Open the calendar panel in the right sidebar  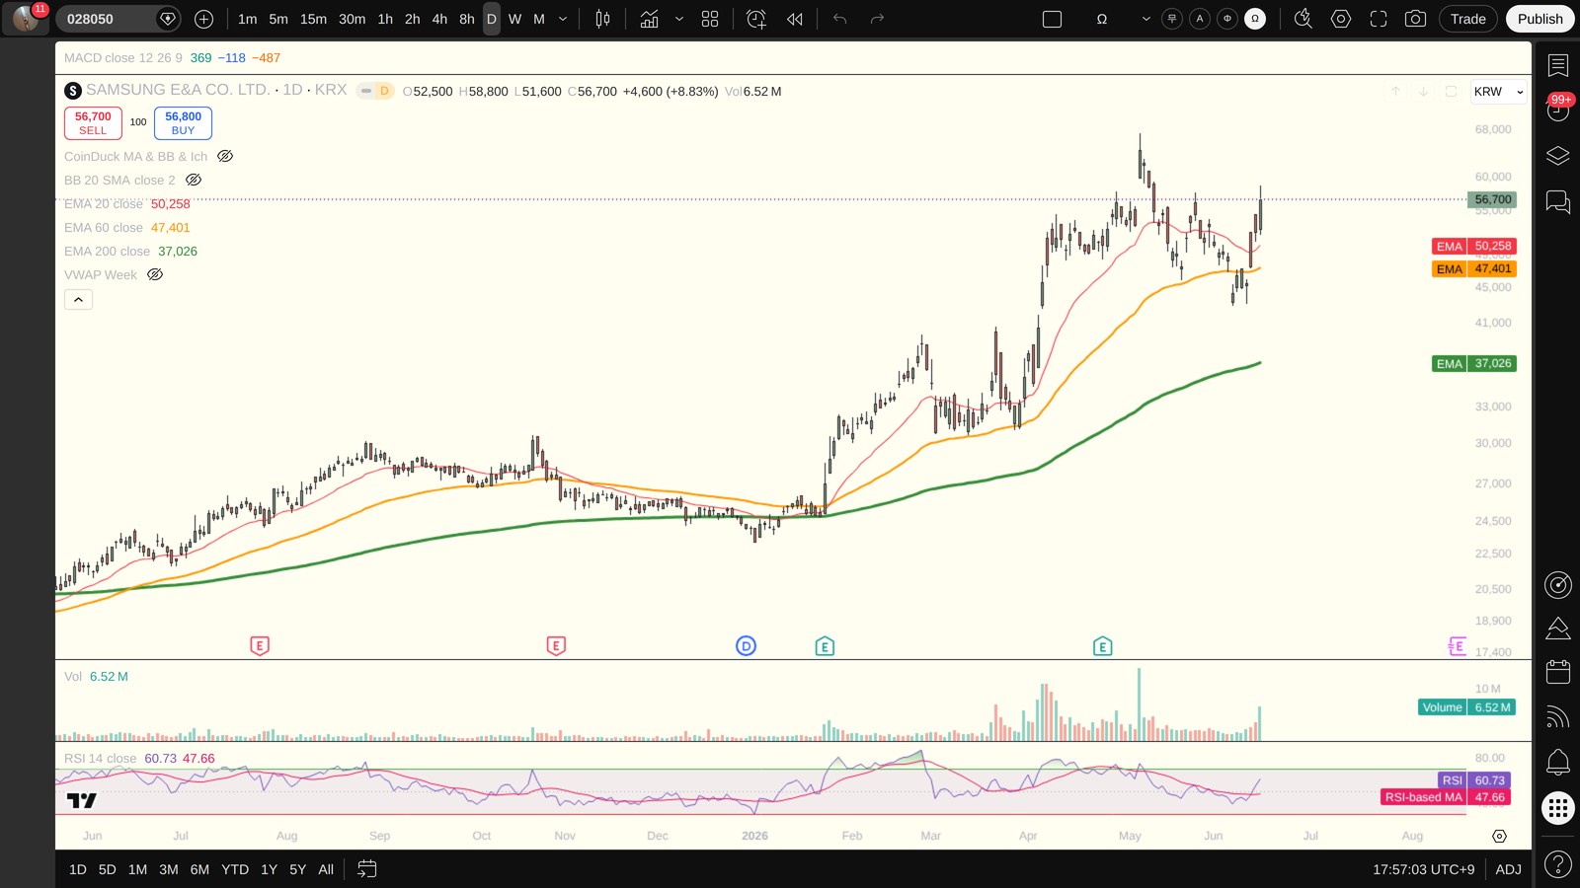click(x=1558, y=672)
